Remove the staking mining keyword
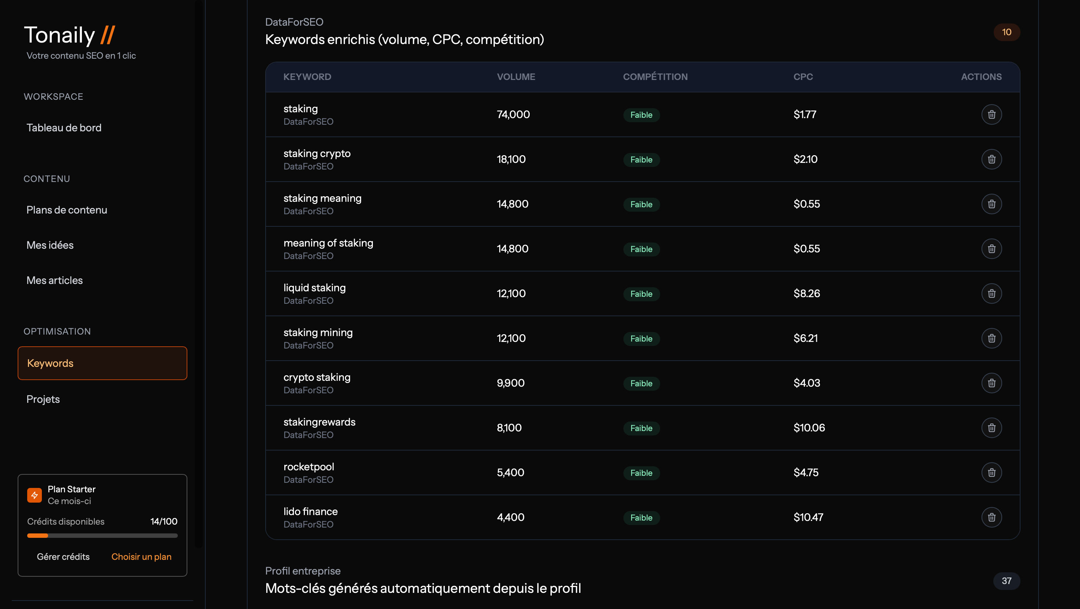This screenshot has width=1080, height=609. point(991,338)
